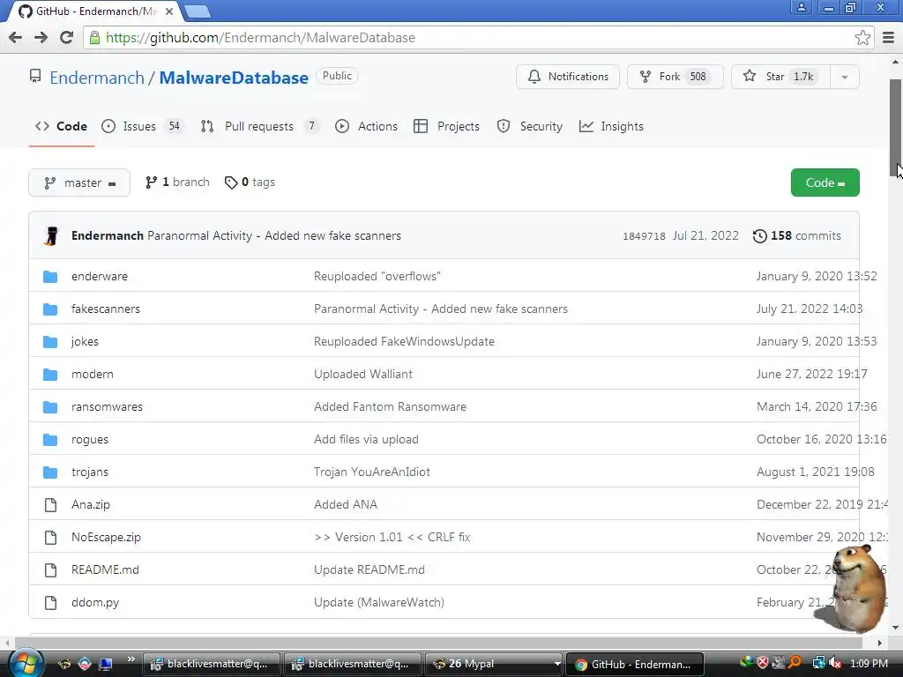Open commit 'Uploaded Walliant'
The width and height of the screenshot is (903, 677).
click(x=362, y=374)
